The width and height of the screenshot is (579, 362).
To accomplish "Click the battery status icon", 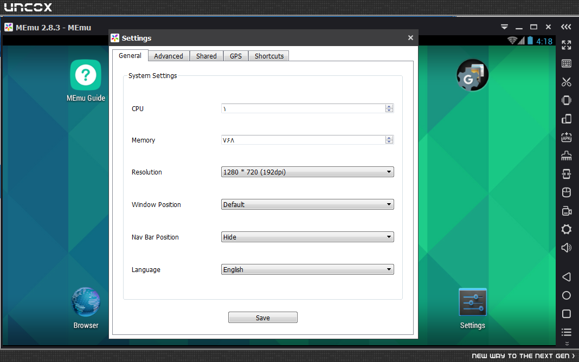I will point(530,40).
